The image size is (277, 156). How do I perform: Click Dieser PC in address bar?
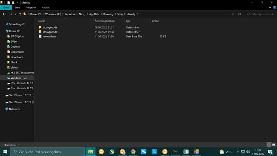[35, 14]
